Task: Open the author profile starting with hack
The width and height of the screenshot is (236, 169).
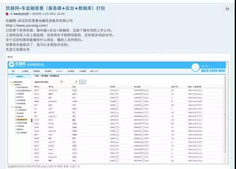Action: coord(21,14)
